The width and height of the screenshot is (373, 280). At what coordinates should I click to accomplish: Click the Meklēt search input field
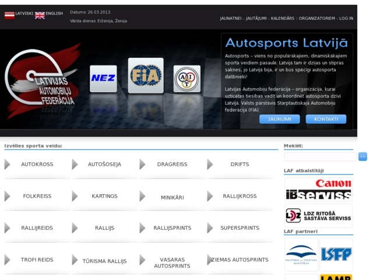(x=320, y=157)
